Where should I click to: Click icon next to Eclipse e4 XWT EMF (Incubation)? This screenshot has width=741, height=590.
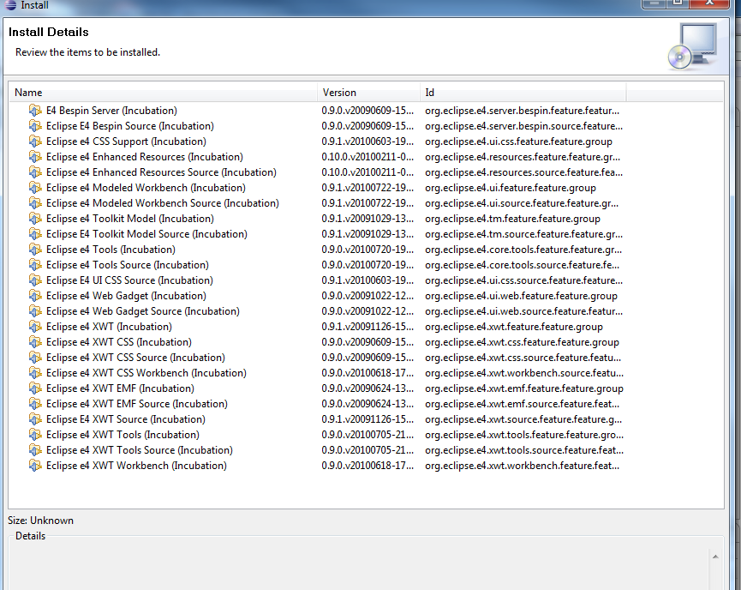coord(35,388)
